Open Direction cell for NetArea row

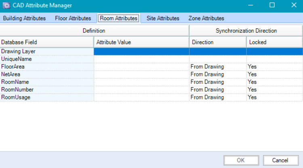(218, 74)
